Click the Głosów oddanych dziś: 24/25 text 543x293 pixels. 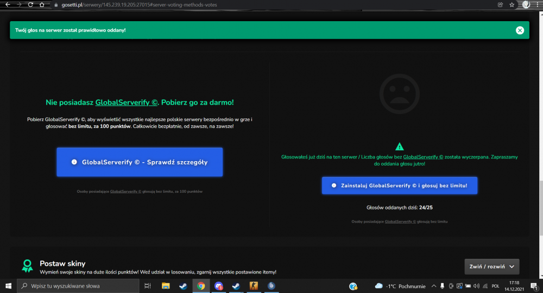click(x=399, y=208)
